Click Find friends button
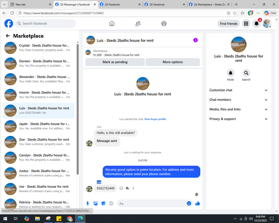This screenshot has width=279, height=223. 229,23
